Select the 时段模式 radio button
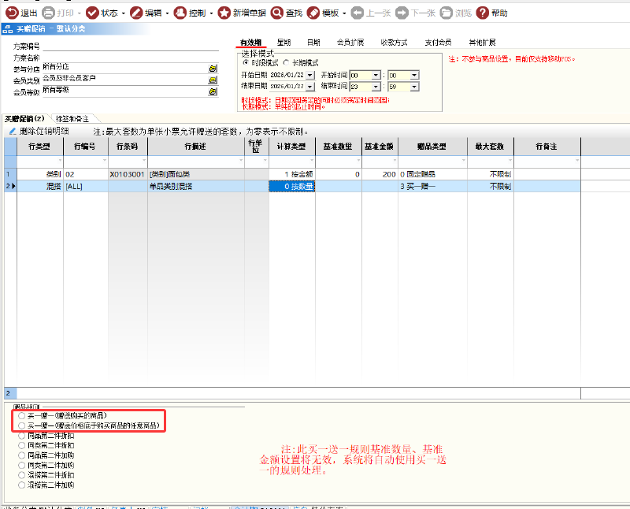630x509 pixels. [246, 62]
